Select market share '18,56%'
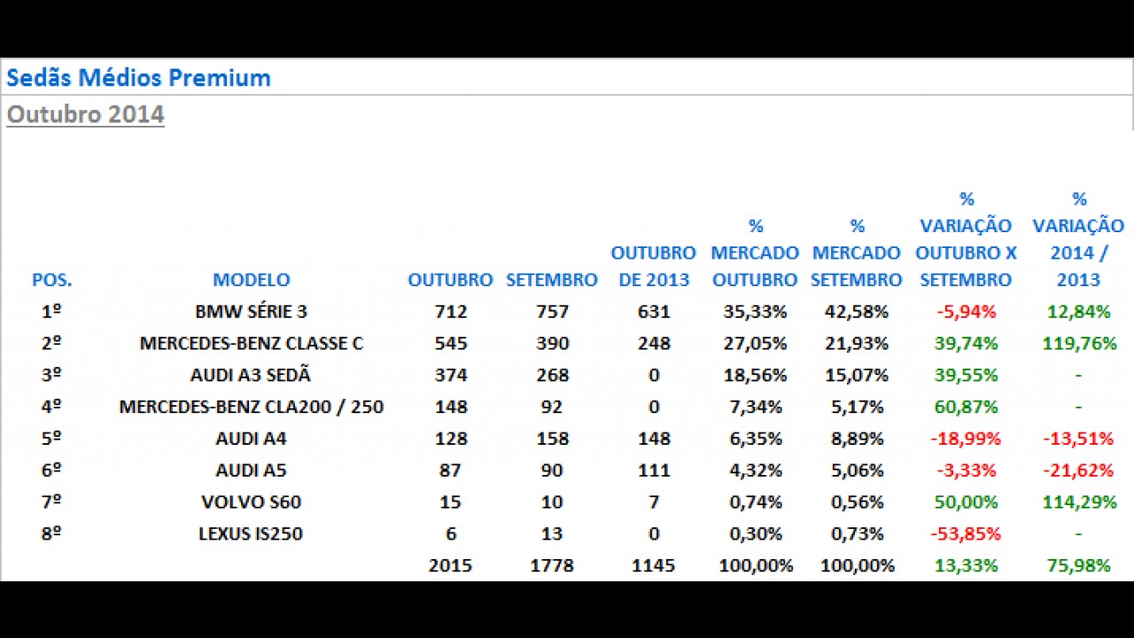The width and height of the screenshot is (1134, 638). tap(755, 375)
